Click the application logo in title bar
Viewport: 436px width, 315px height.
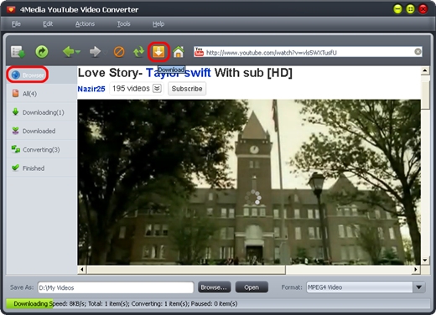point(11,9)
